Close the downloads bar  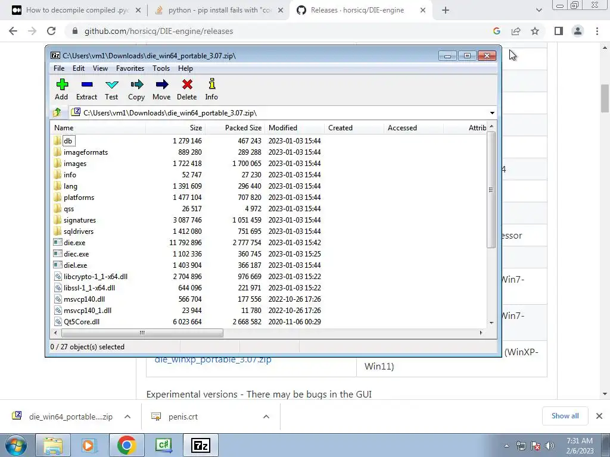coord(599,416)
